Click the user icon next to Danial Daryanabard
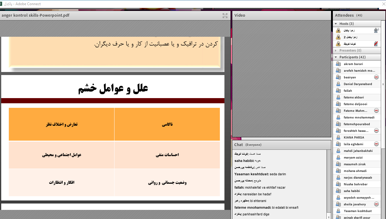This screenshot has width=386, height=219. click(338, 84)
